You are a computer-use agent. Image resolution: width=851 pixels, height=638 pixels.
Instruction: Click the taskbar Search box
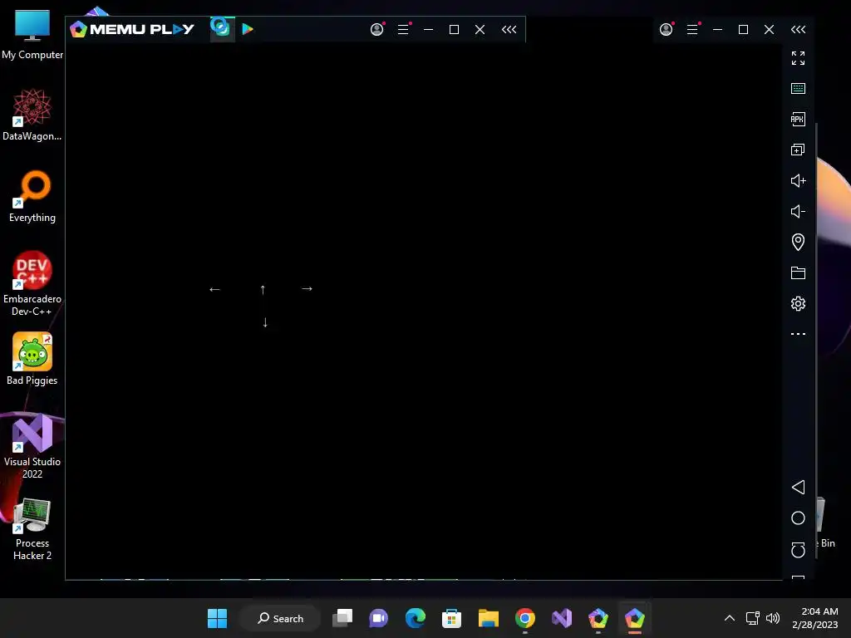coord(280,618)
